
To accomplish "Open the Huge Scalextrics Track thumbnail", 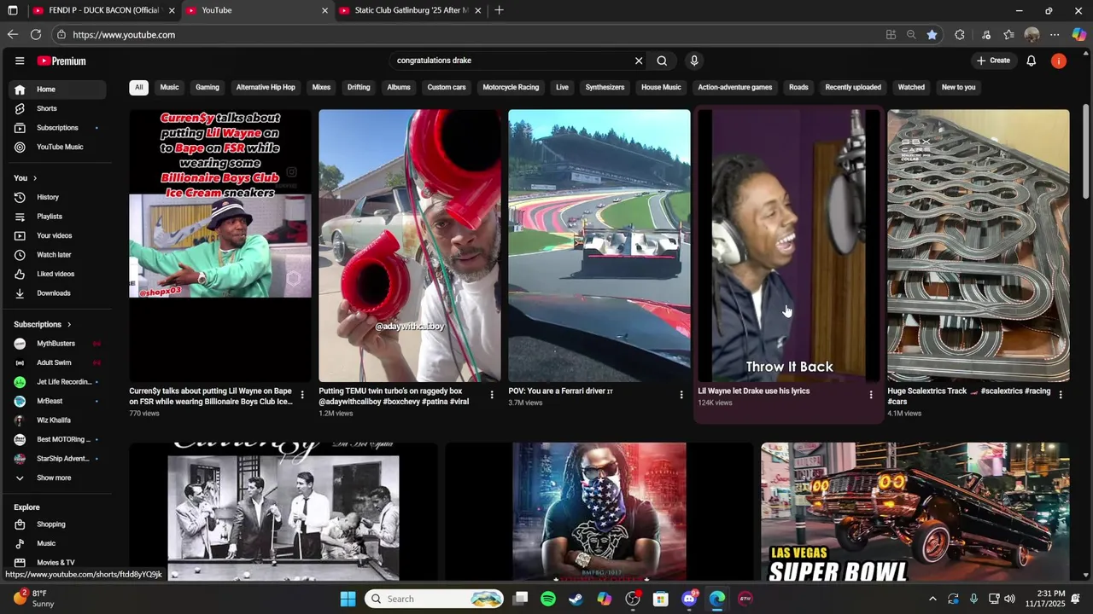I will pos(979,246).
